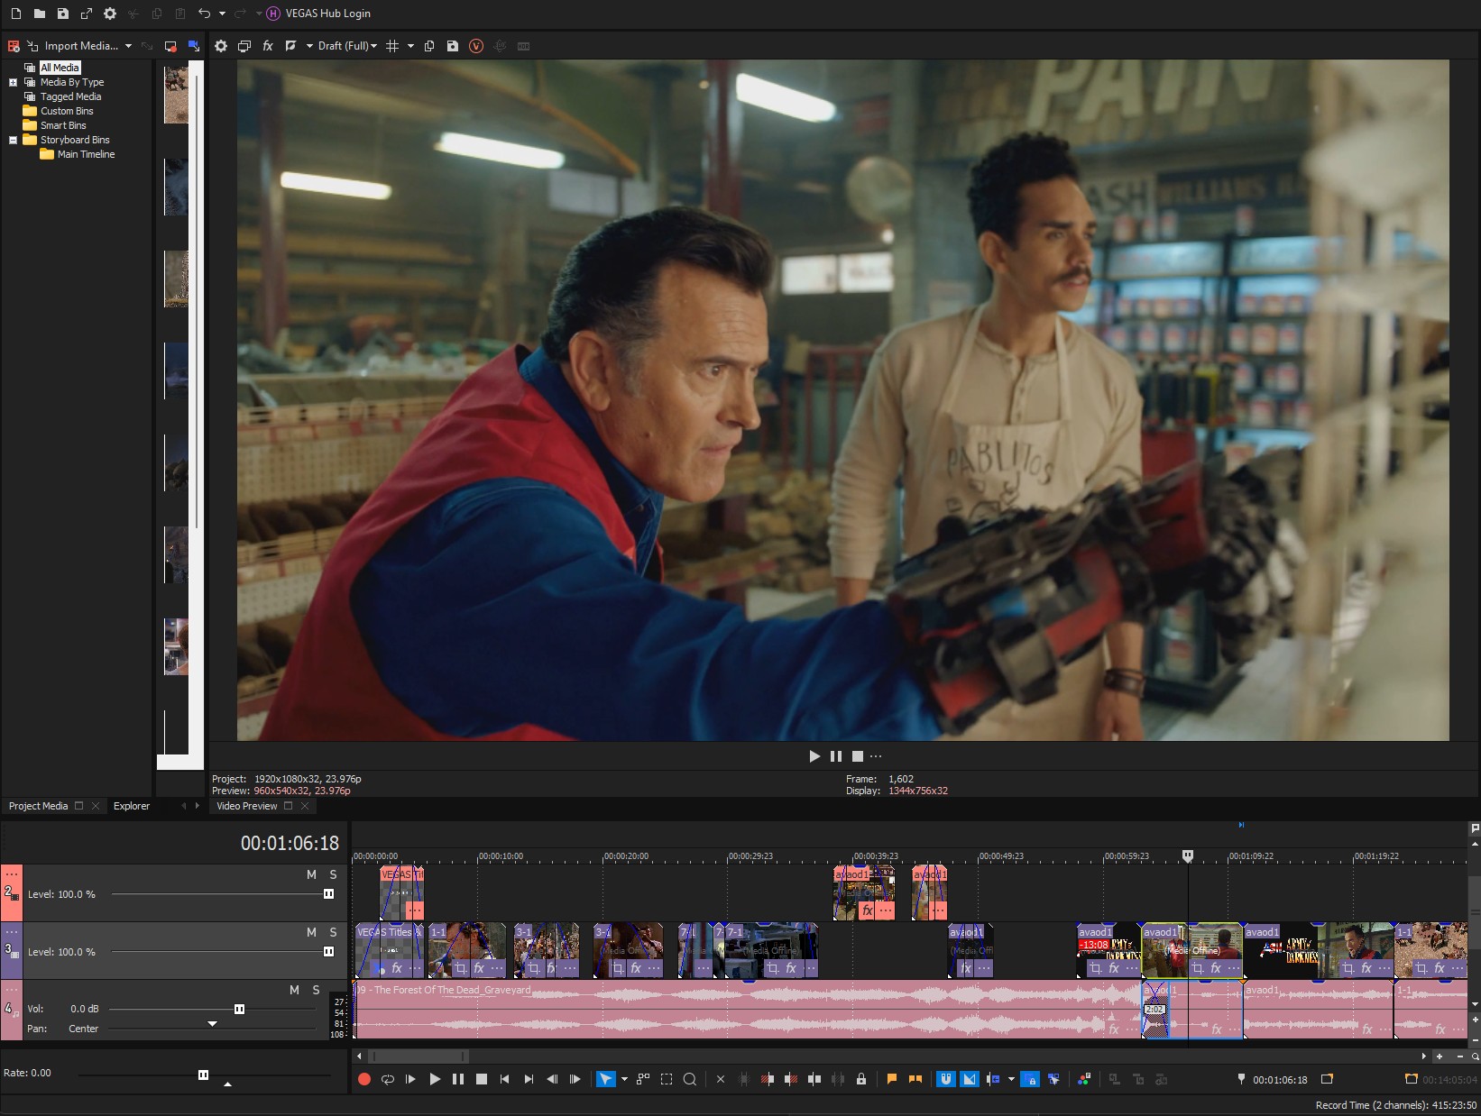Screen dimensions: 1481x1116
Task: Choose the Selection edit tool
Action: (x=667, y=1079)
